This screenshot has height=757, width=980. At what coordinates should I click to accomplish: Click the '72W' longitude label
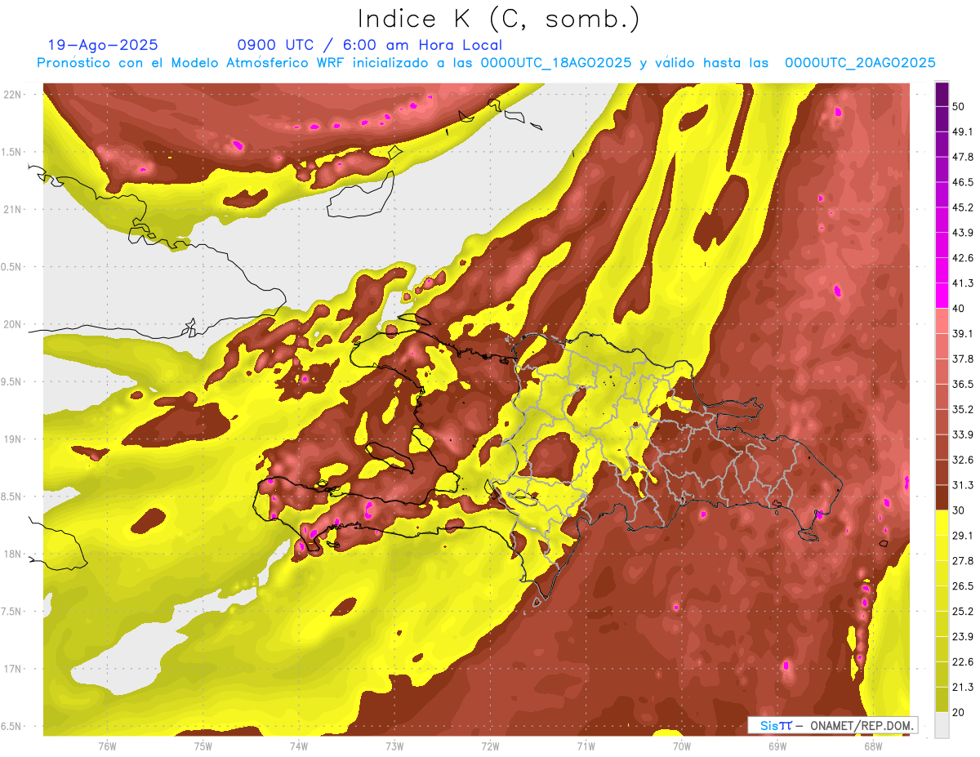tap(490, 746)
